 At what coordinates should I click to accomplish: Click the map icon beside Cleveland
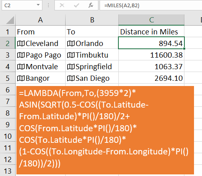(21, 44)
